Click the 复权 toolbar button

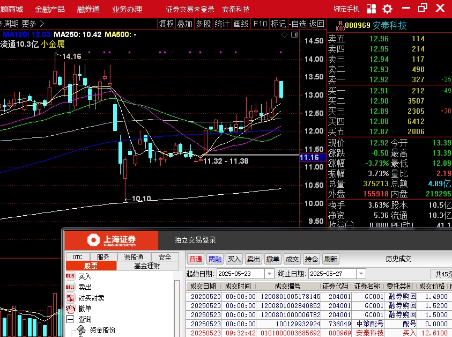tap(167, 24)
